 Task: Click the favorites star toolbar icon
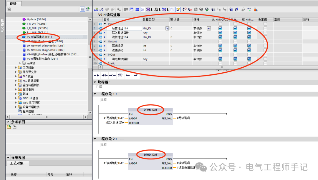[178, 9]
